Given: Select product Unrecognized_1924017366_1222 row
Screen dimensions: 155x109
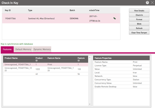Looking at the screenshot, I should [x=46, y=69].
